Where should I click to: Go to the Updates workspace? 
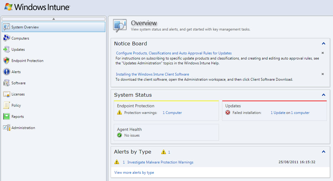pyautogui.click(x=54, y=50)
